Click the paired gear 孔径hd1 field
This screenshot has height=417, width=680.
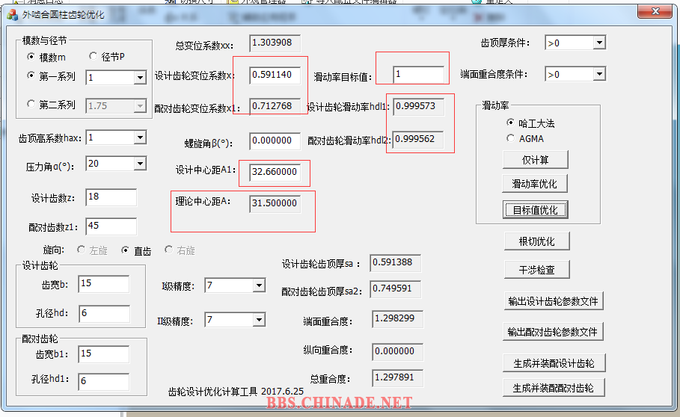pyautogui.click(x=104, y=381)
